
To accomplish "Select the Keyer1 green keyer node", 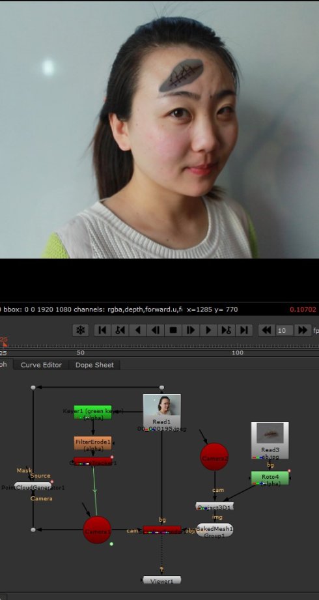I will coord(93,412).
